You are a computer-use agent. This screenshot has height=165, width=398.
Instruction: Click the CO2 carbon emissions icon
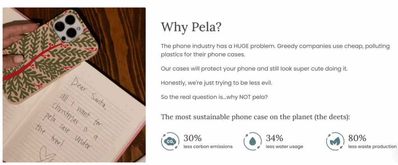170,142
